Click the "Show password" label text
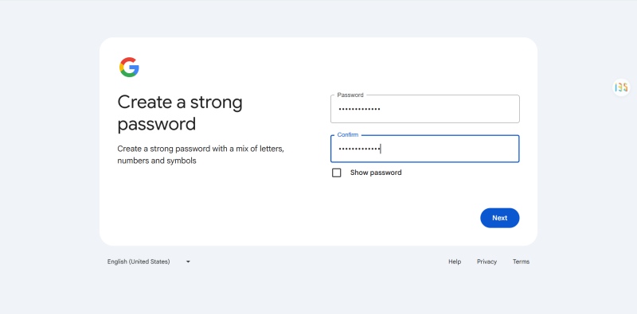 (x=376, y=173)
